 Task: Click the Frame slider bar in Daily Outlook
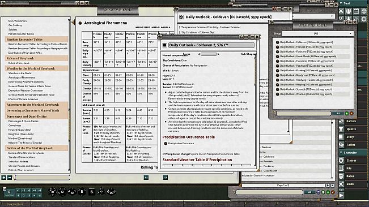point(209,54)
